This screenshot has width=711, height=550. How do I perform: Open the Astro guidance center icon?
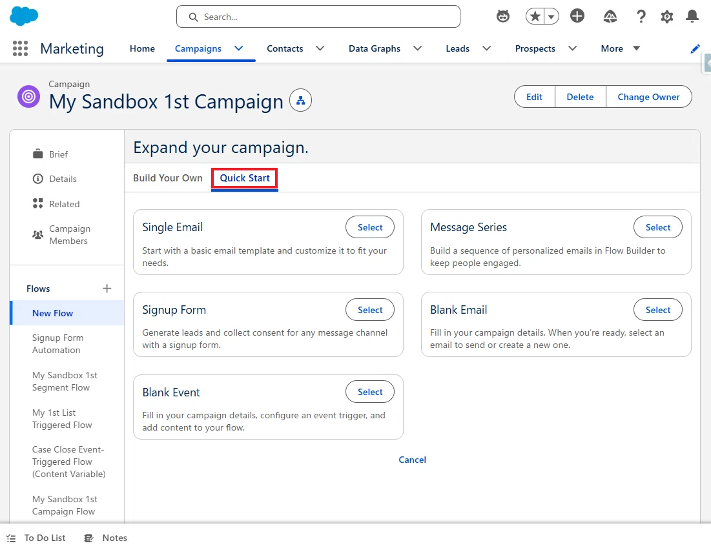503,17
